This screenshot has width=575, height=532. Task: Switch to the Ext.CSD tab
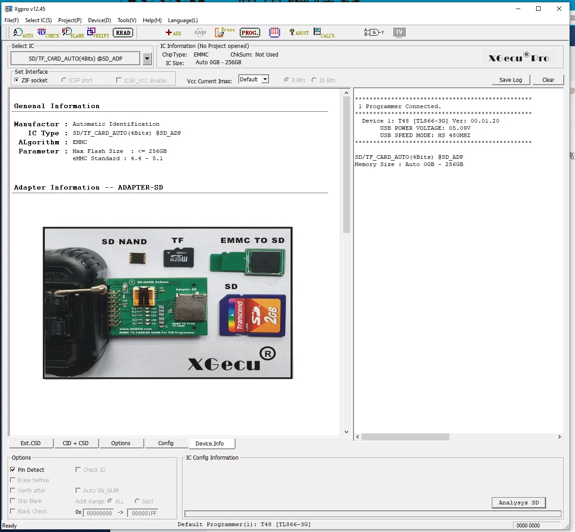31,443
